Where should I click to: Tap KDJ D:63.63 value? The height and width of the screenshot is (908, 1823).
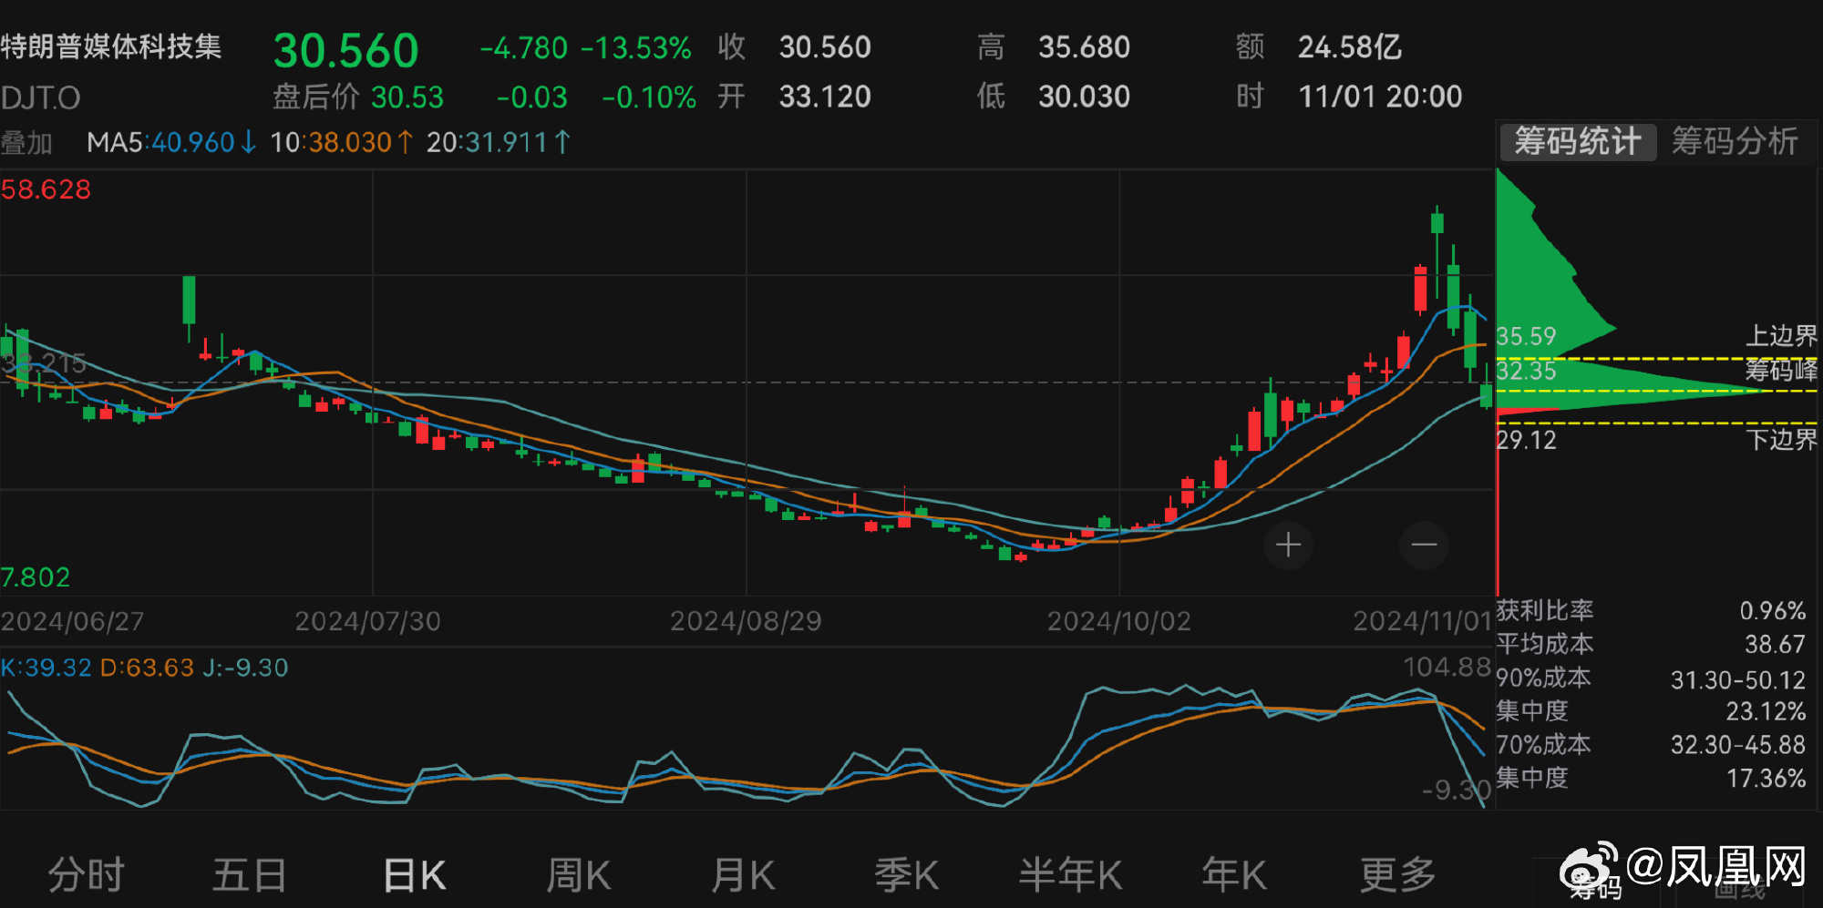pos(147,668)
